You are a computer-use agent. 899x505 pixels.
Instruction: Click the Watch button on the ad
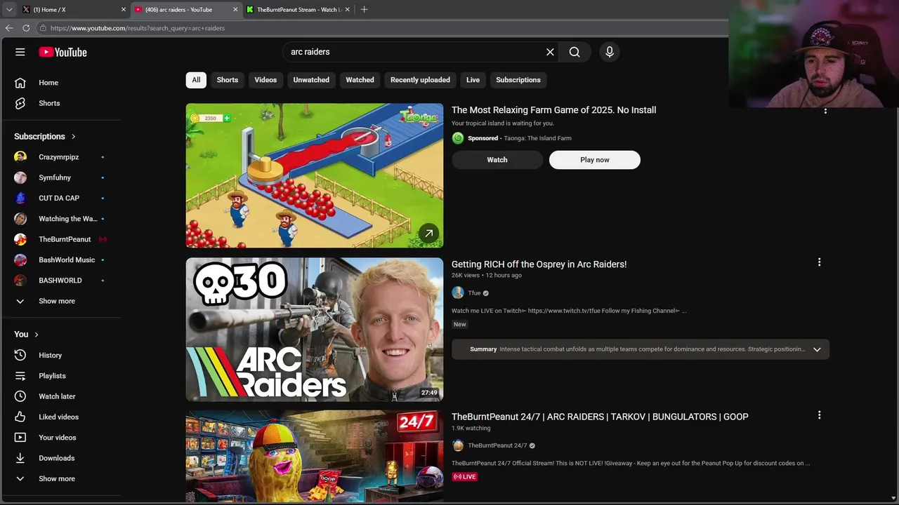(x=497, y=160)
